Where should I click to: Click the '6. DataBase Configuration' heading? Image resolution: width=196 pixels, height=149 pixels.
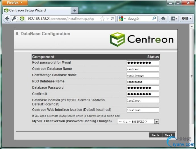(x=43, y=34)
